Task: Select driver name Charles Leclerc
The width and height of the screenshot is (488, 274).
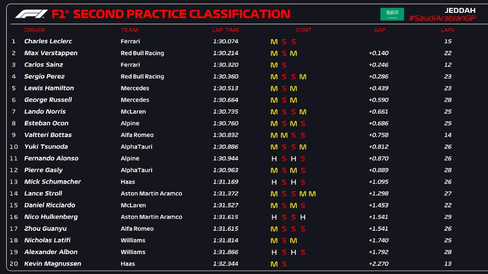Action: (48, 41)
